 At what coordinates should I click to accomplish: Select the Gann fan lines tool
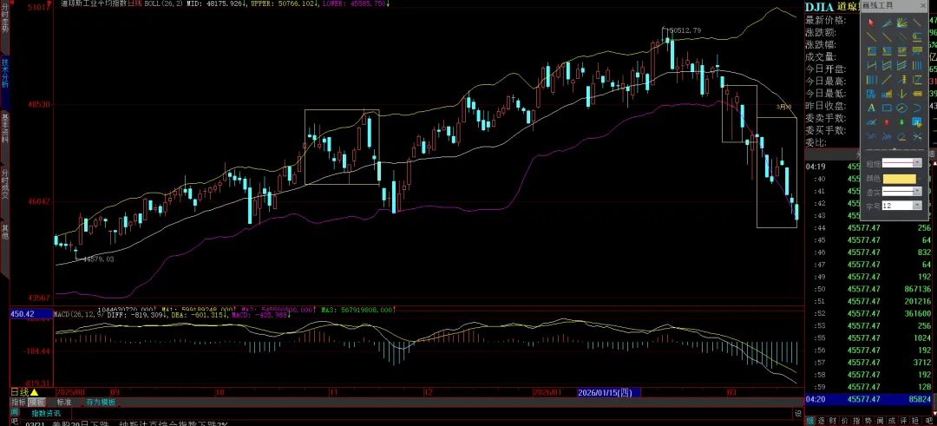click(901, 23)
